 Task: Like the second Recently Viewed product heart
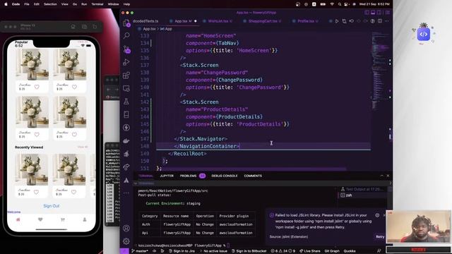pos(73,192)
